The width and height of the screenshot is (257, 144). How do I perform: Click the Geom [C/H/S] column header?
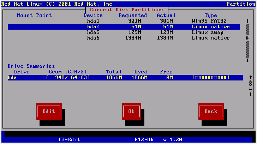click(x=68, y=72)
